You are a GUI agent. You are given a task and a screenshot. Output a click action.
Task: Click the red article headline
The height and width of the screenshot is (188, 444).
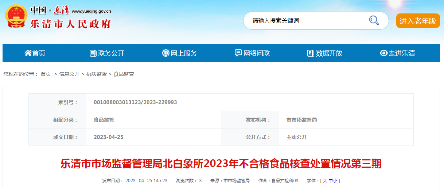221,164
